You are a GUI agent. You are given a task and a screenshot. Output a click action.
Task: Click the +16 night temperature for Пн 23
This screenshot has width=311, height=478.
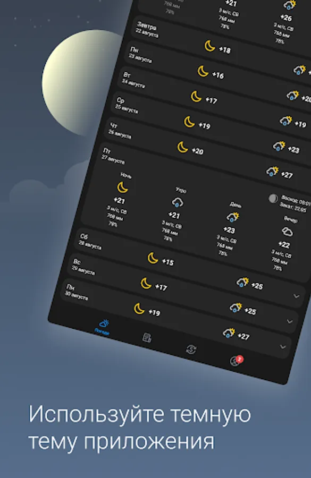(218, 75)
